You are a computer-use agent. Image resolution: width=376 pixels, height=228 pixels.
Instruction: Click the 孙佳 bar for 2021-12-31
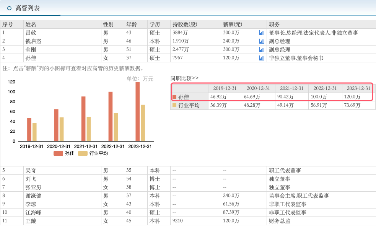pyautogui.click(x=83, y=119)
